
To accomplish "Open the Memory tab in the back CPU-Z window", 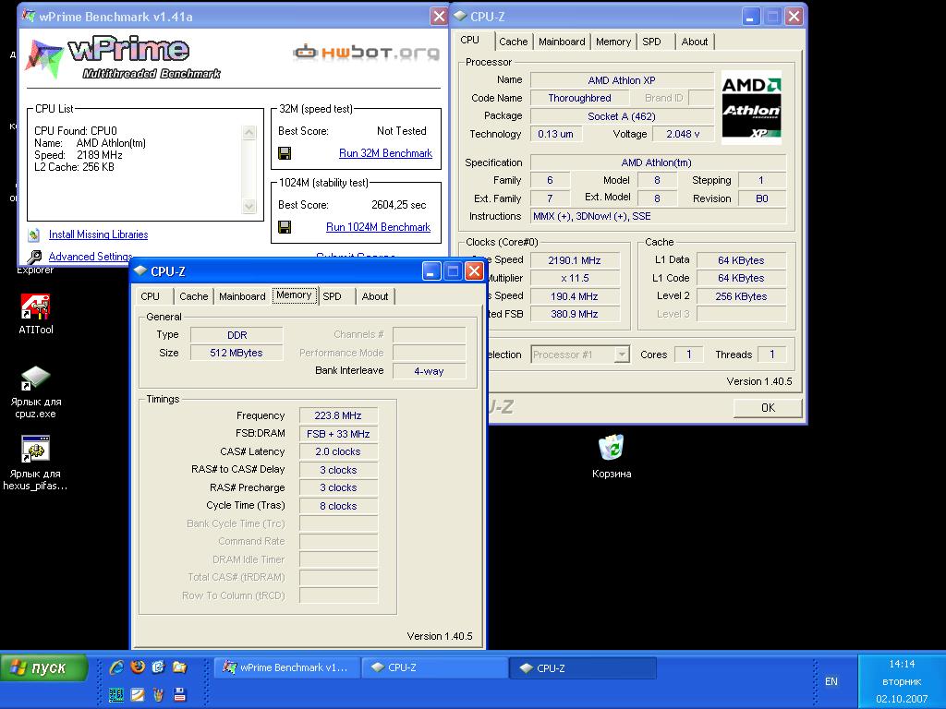I will pyautogui.click(x=613, y=42).
